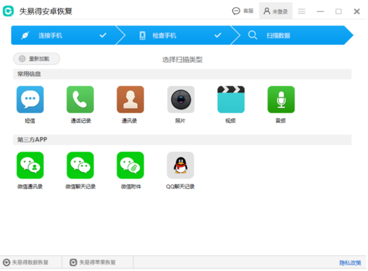Click the 未登录 login account button
The image size is (368, 271).
coord(276,11)
